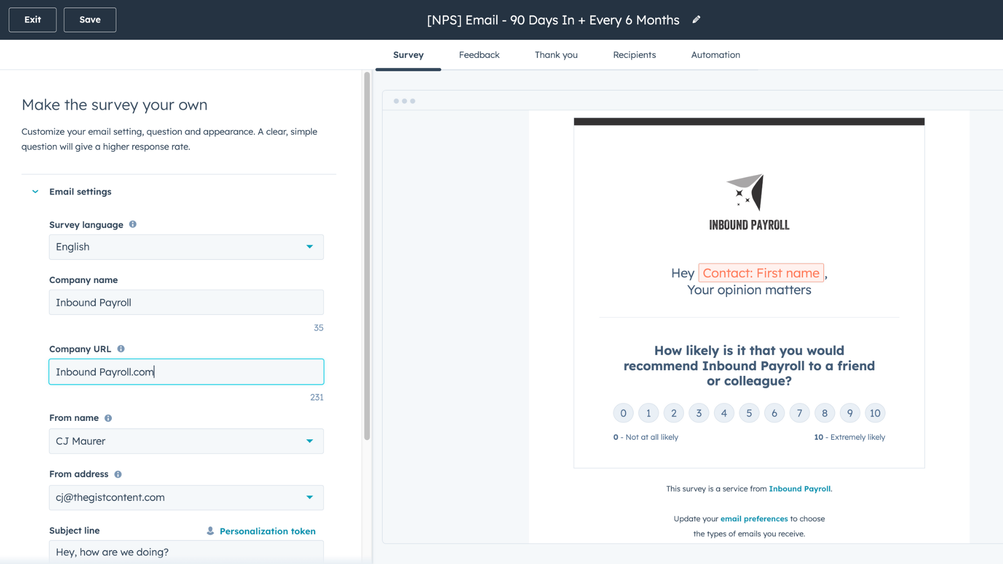
Task: Click the three dots in preview header
Action: pos(404,101)
